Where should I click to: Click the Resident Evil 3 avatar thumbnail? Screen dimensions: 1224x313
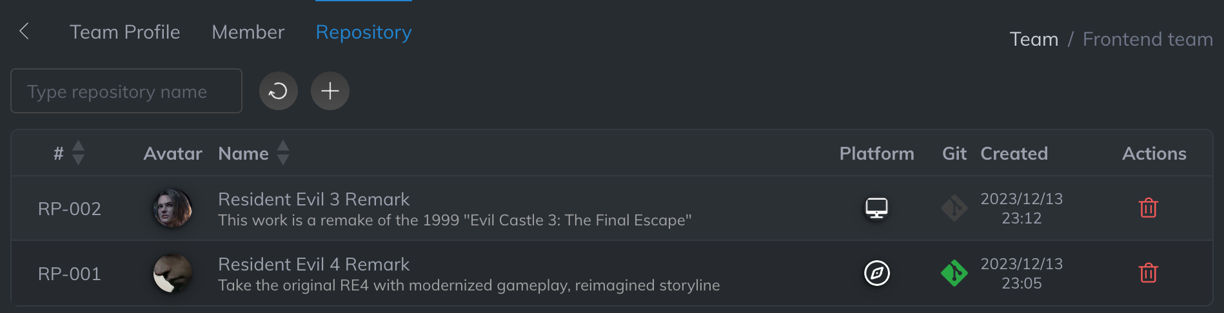pyautogui.click(x=172, y=208)
